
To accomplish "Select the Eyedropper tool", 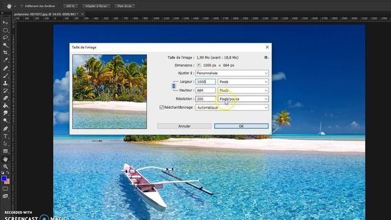I will tap(5, 60).
